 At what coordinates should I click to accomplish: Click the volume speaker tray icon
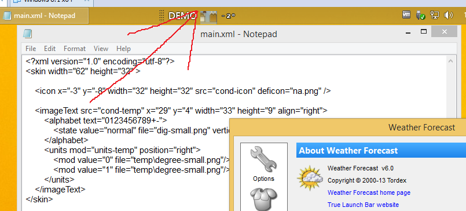click(x=448, y=15)
